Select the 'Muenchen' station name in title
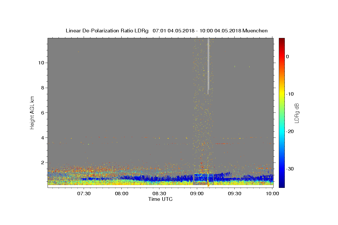Screen dimensions: 338x225 click(x=255, y=31)
